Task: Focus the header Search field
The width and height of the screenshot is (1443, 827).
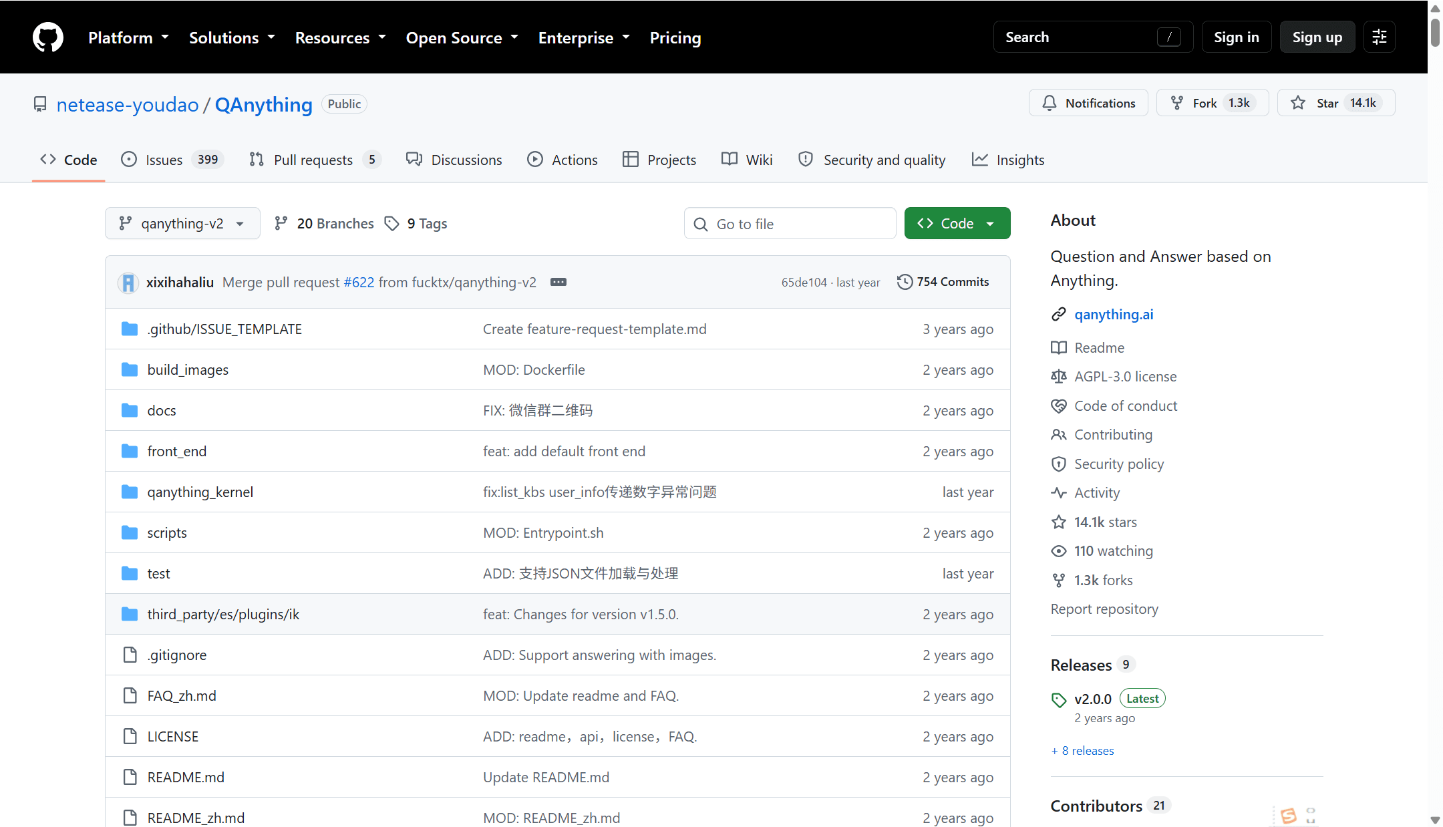Action: pos(1093,37)
